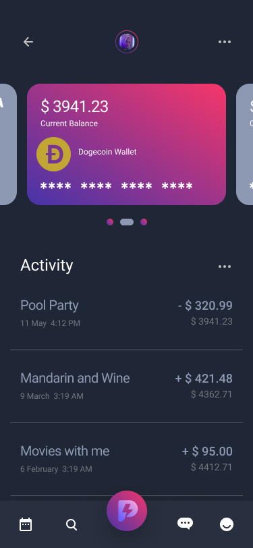This screenshot has width=253, height=548.
Task: Open the top-right three-dot menu
Action: pos(225,42)
